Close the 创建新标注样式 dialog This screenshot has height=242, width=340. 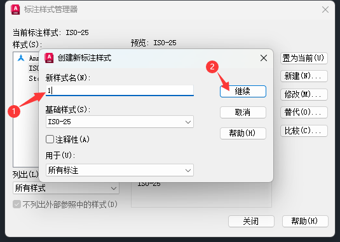264,58
